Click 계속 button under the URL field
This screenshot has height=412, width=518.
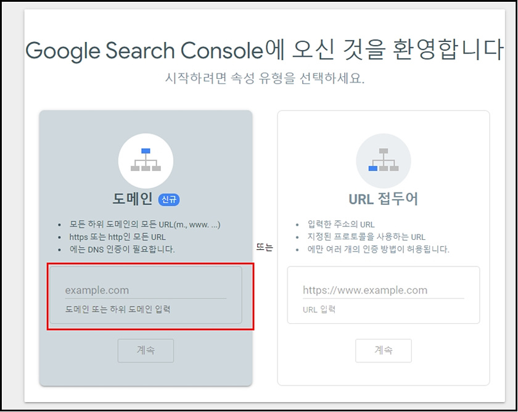point(383,350)
